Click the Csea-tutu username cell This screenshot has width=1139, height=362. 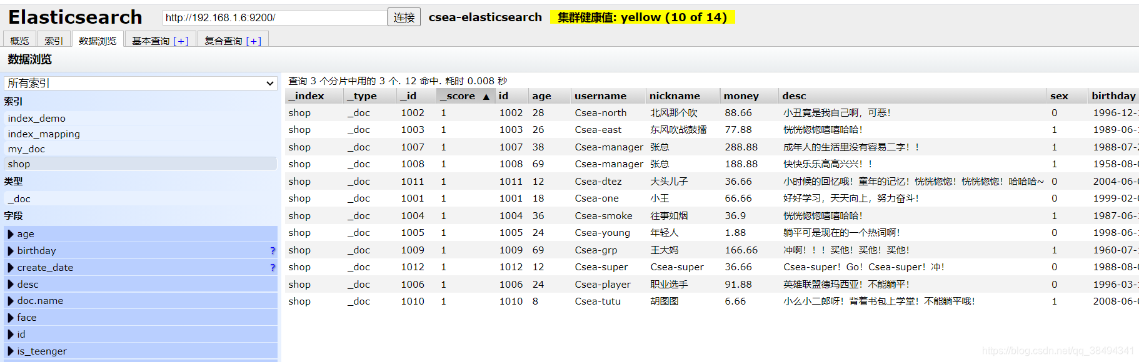(x=598, y=301)
